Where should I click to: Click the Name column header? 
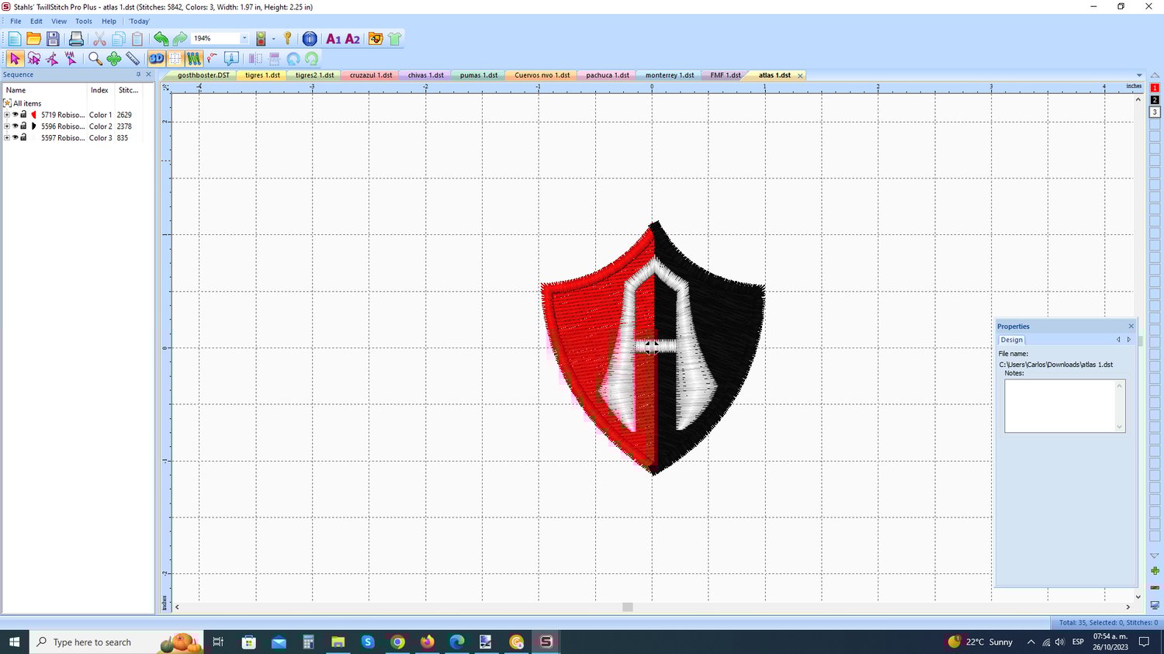(16, 90)
